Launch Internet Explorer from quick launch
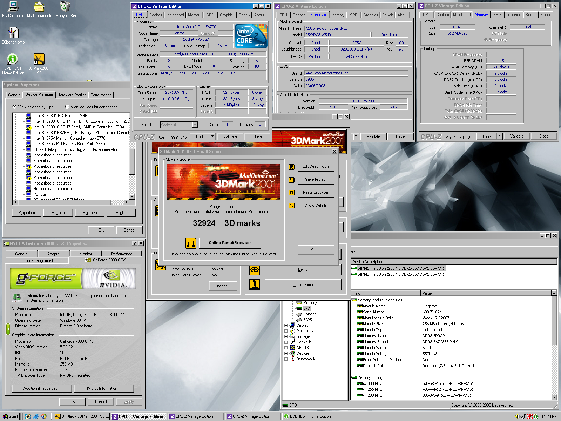 pyautogui.click(x=36, y=416)
